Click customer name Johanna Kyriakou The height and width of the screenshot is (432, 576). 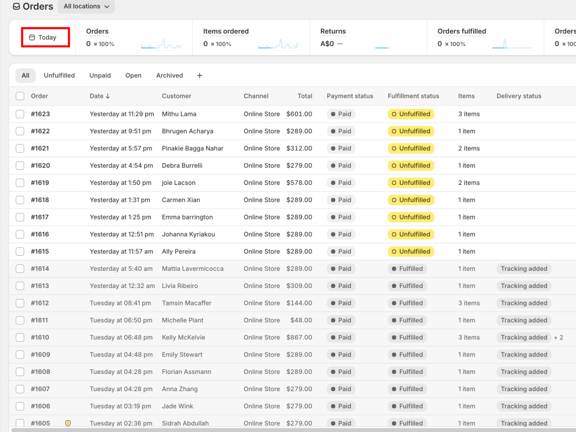188,234
